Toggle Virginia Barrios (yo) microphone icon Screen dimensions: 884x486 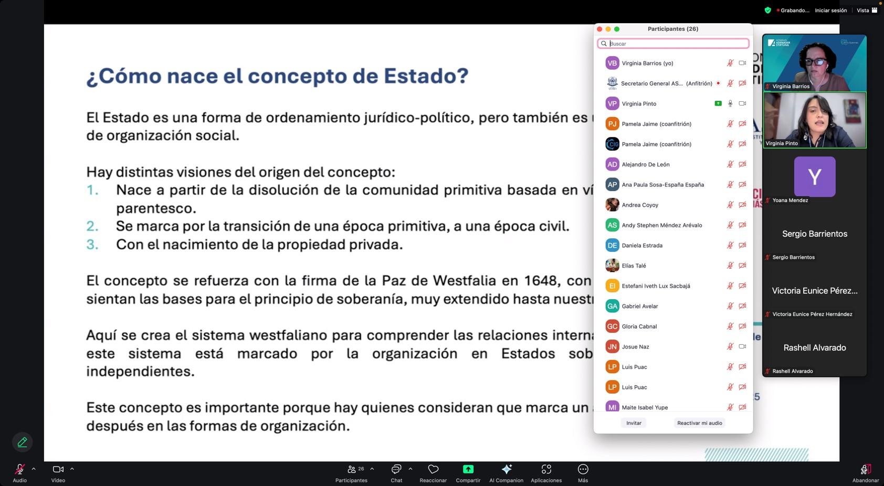point(730,63)
